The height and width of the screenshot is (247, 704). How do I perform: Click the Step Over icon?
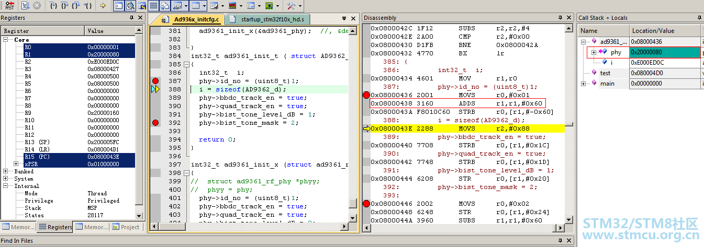coord(64,6)
